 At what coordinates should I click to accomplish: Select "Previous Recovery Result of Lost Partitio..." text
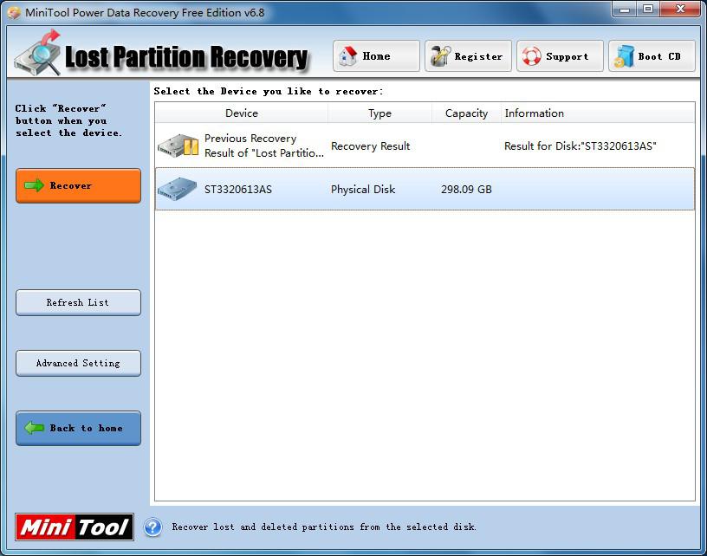(263, 145)
